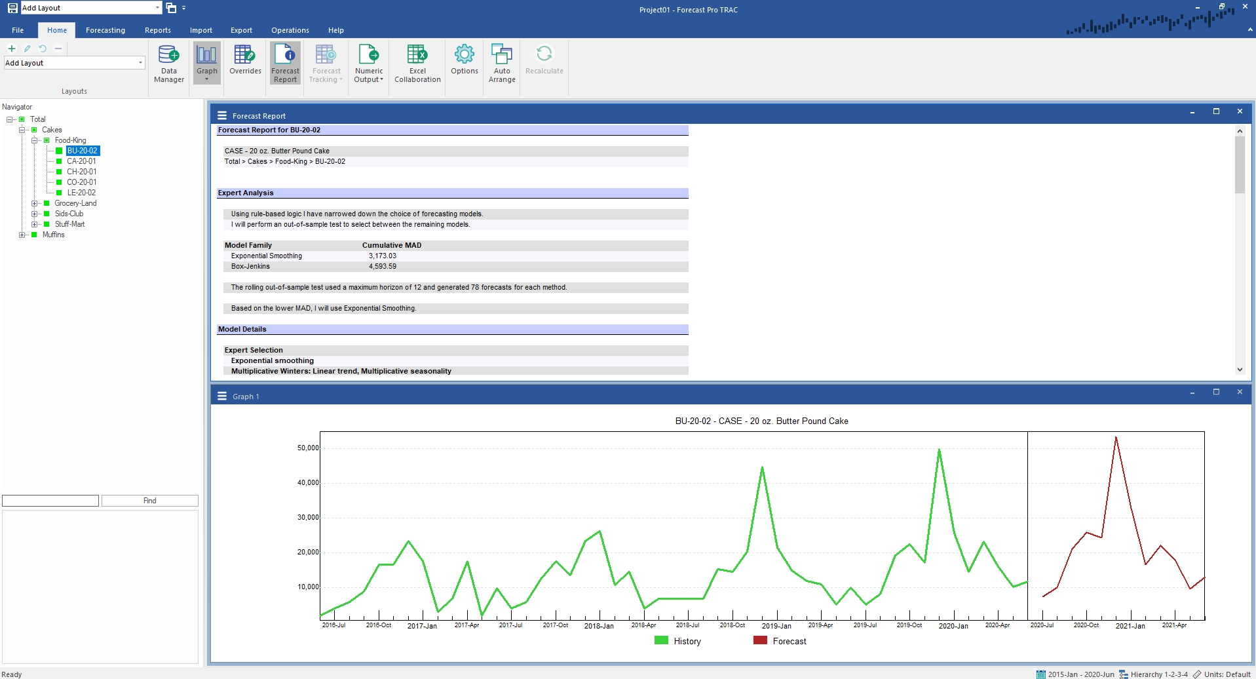Open the Add Layout dropdown in ribbon
This screenshot has width=1256, height=679.
pos(140,63)
